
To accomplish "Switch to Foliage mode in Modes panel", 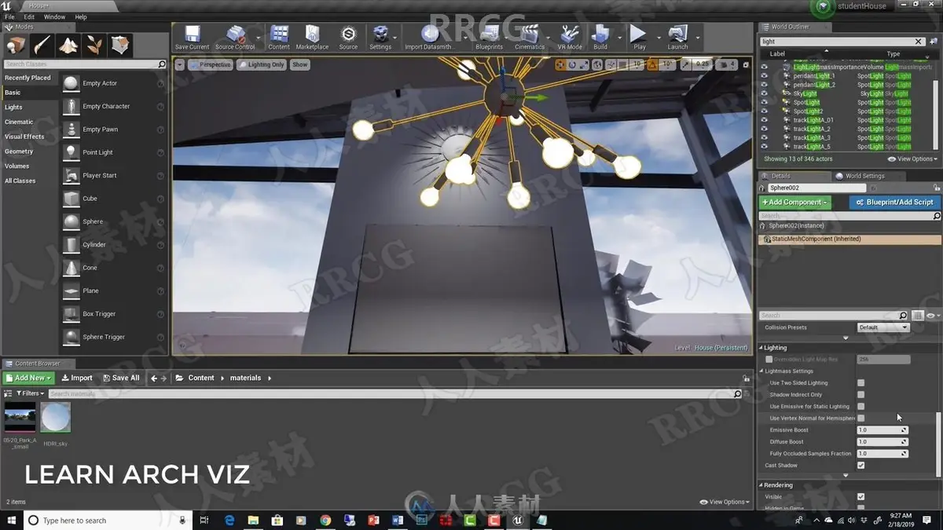I will click(94, 45).
